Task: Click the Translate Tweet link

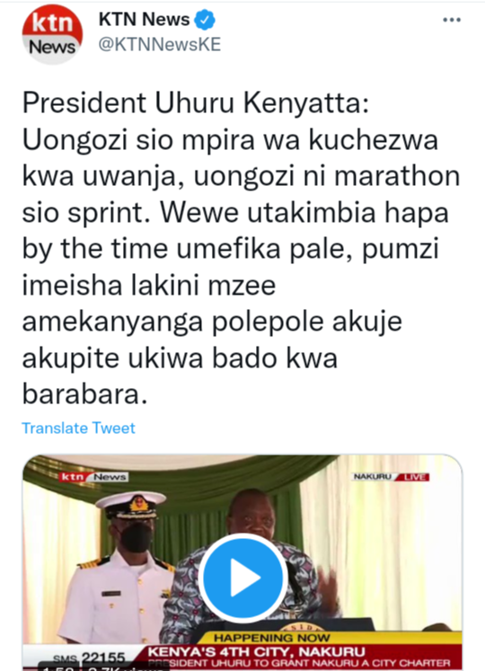Action: coord(78,428)
